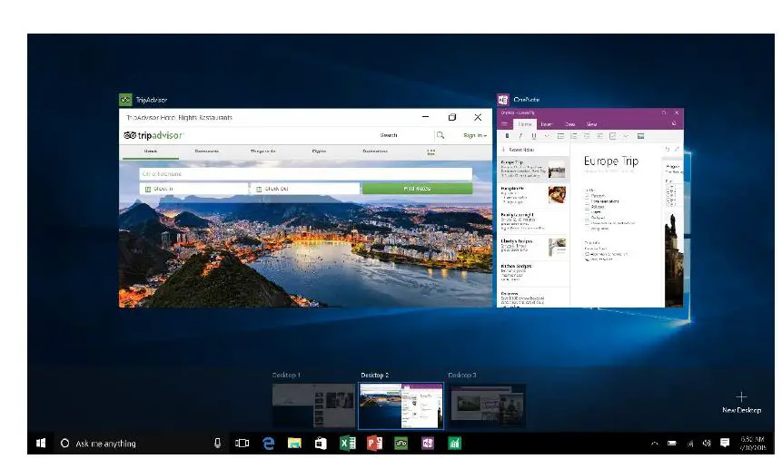The image size is (782, 459).
Task: Select the Desktop 2 thumbnail
Action: [x=401, y=405]
